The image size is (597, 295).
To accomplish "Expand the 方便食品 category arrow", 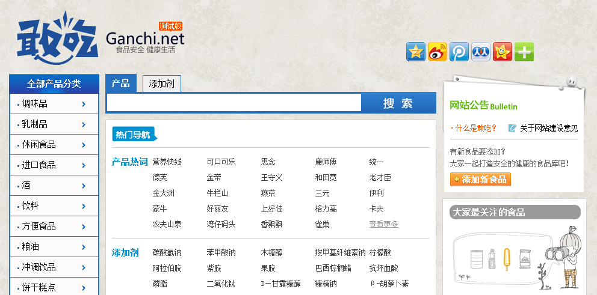I will point(84,227).
